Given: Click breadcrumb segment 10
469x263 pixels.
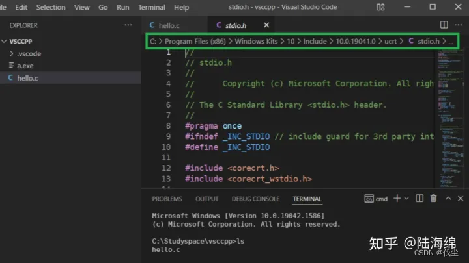Looking at the screenshot, I should tap(291, 41).
